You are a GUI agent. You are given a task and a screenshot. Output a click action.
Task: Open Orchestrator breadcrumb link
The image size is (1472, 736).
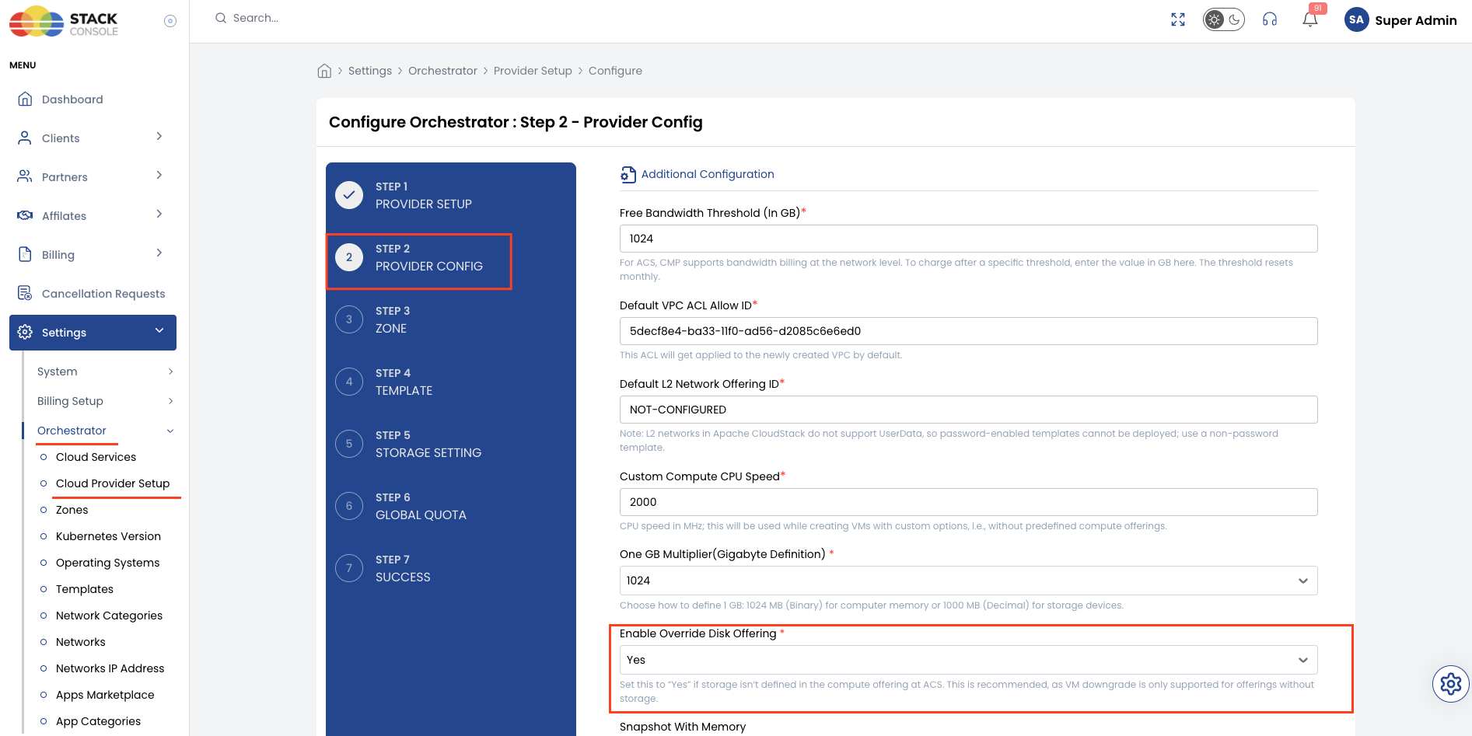point(442,71)
